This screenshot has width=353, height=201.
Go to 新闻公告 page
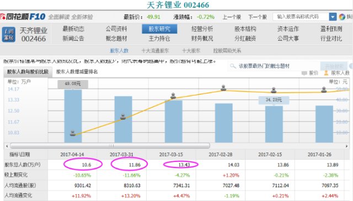[x=73, y=39]
